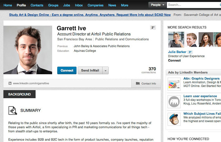Click the LinkedIn icon beside profile URL
This screenshot has height=142, width=221.
coord(10,83)
